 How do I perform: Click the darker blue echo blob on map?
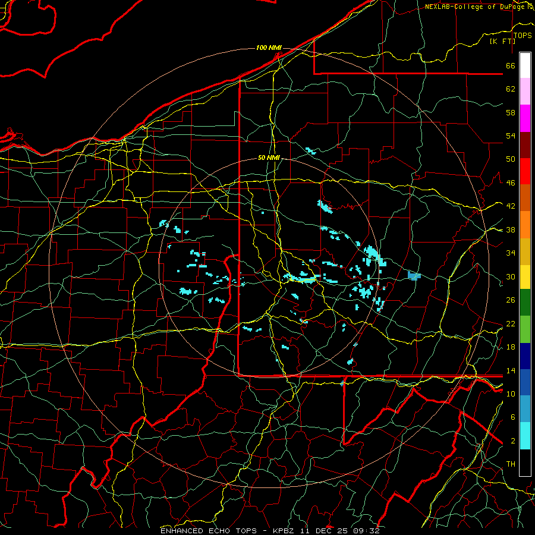pos(414,276)
